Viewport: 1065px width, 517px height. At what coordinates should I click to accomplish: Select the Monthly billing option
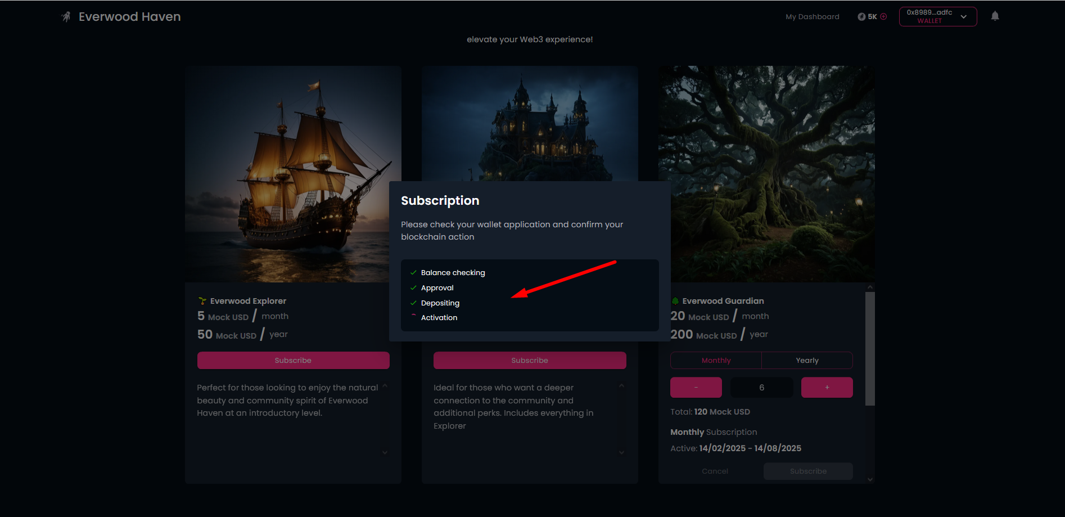[716, 360]
